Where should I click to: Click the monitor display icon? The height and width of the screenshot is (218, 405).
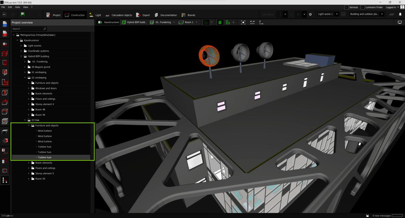(400, 22)
